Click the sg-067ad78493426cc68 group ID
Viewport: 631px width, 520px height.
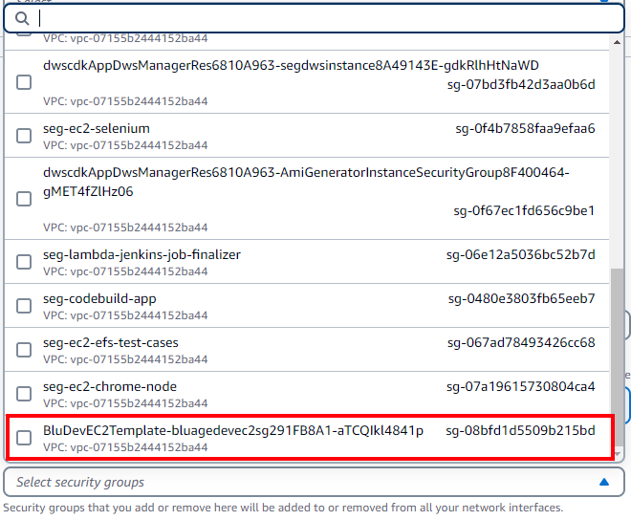click(x=521, y=343)
